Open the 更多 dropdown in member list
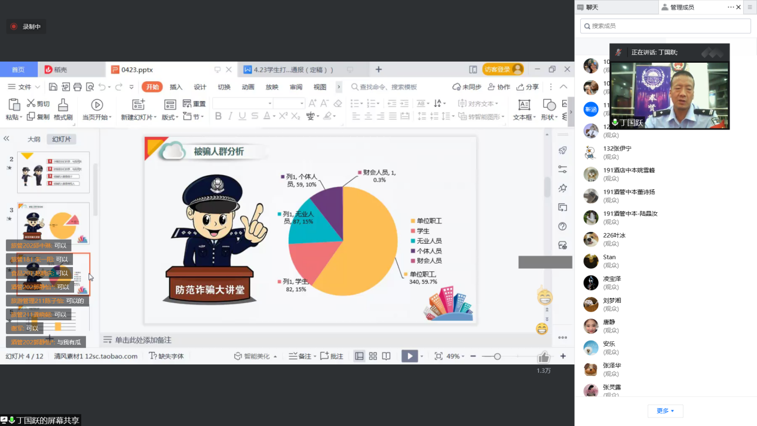This screenshot has width=757, height=426. [x=665, y=411]
